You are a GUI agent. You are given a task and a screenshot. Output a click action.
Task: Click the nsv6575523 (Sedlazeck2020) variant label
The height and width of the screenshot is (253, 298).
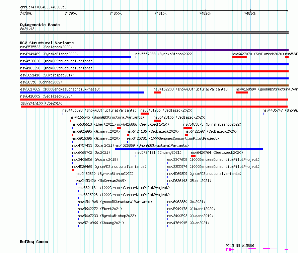click(x=46, y=47)
